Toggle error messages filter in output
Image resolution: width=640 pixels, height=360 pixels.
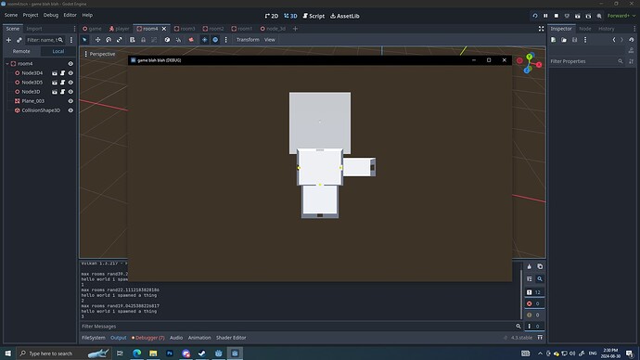coord(534,303)
